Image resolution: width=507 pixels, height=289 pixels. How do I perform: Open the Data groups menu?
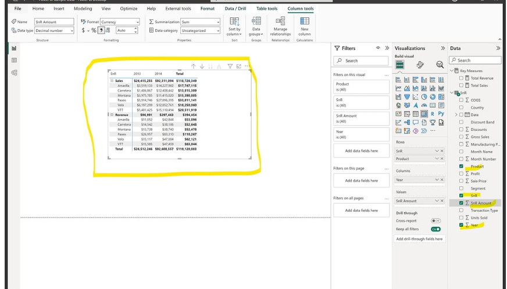coord(256,27)
